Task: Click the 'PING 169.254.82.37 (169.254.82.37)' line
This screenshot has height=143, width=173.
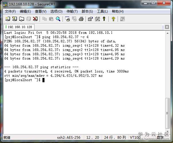Action: point(60,41)
